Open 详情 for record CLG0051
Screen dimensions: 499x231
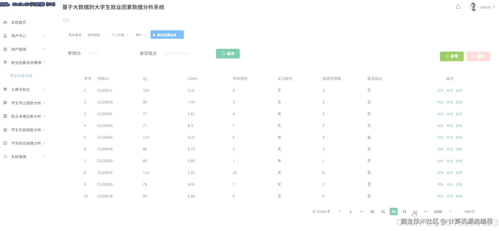pyautogui.click(x=440, y=90)
